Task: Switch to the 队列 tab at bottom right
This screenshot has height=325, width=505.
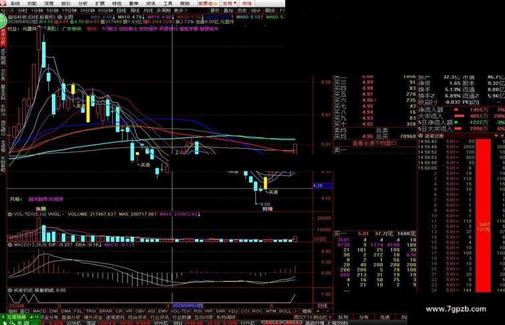Action: pyautogui.click(x=343, y=317)
